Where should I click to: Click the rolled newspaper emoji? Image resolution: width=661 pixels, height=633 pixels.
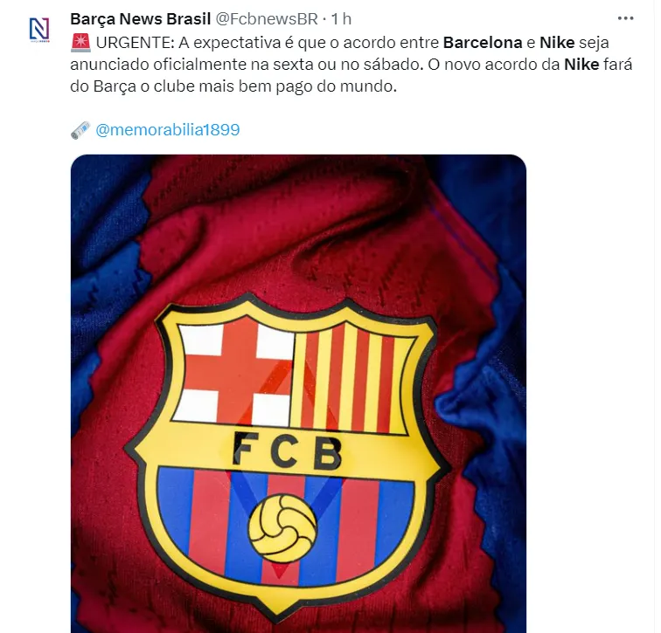click(80, 130)
